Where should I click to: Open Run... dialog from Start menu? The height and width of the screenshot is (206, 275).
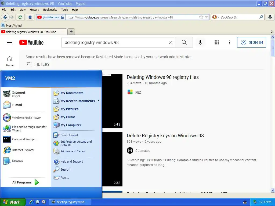(77, 178)
